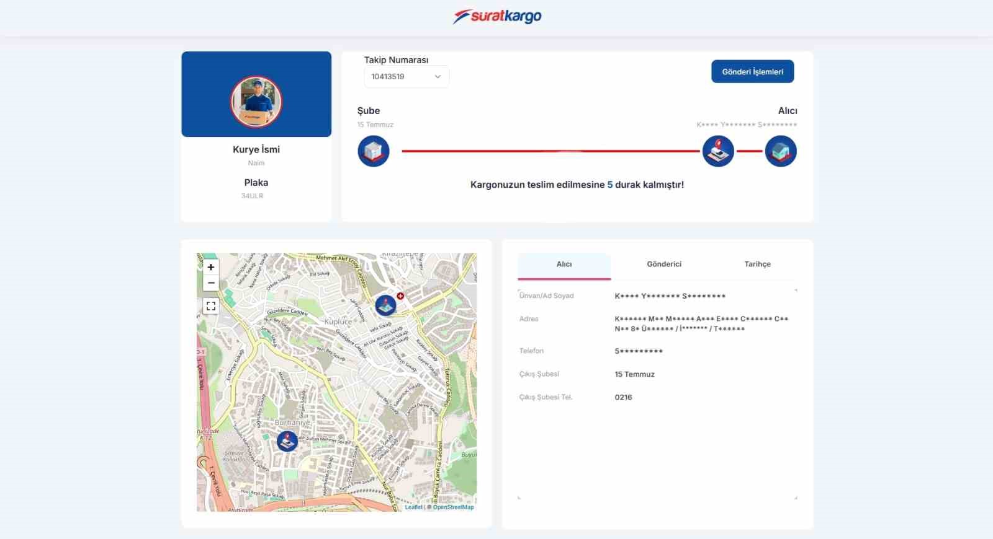Click the courier name Naim
This screenshot has height=539, width=993.
click(256, 163)
